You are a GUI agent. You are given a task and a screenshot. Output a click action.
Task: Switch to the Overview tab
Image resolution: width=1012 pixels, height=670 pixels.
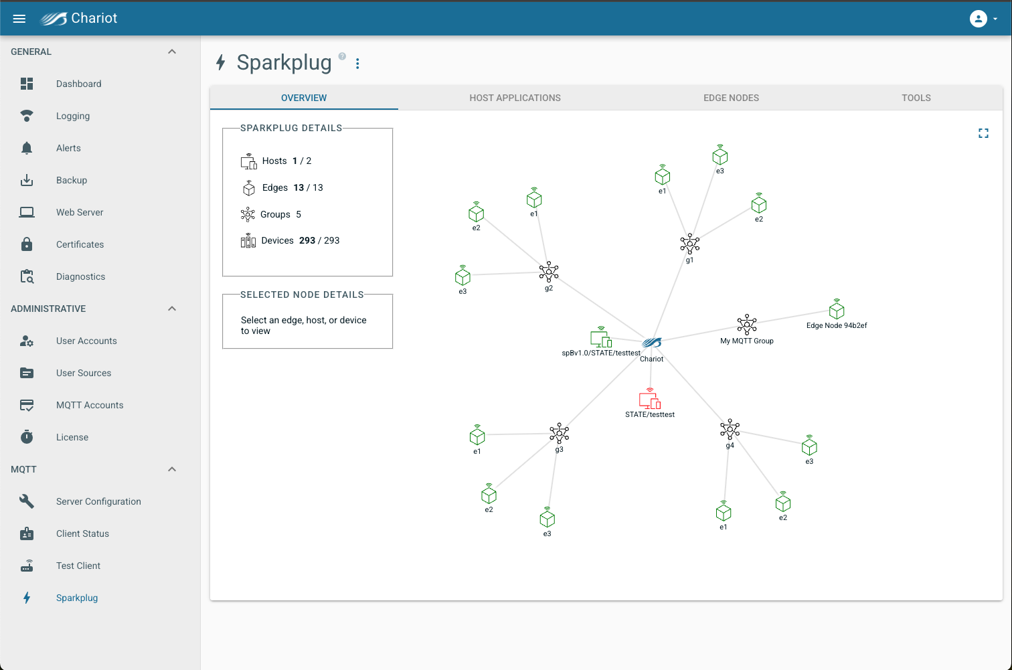click(x=304, y=98)
